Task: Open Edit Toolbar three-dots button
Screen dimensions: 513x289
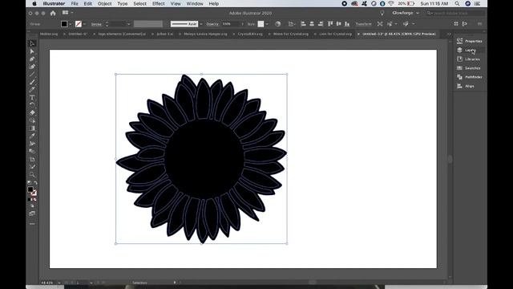Action: pyautogui.click(x=32, y=224)
